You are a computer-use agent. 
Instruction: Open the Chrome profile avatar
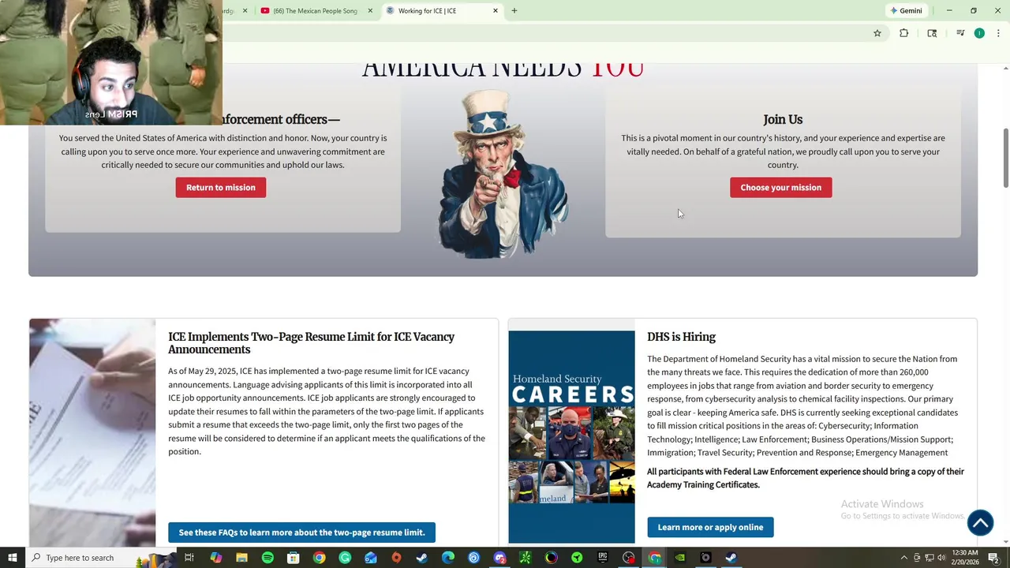click(979, 33)
